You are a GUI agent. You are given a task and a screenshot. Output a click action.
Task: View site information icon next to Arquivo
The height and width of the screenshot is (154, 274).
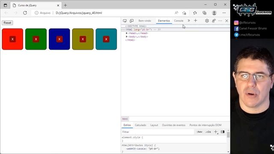tap(36, 13)
